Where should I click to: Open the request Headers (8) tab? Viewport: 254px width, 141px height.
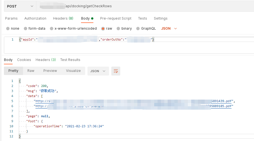(x=63, y=18)
